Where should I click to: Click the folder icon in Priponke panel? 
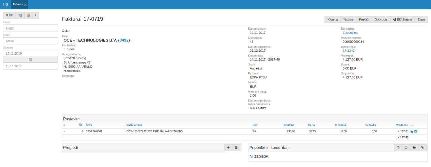414,148
